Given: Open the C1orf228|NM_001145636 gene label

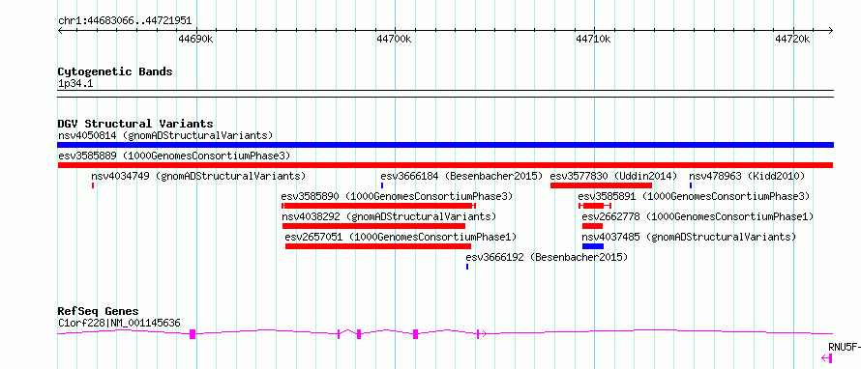Looking at the screenshot, I should coord(119,324).
